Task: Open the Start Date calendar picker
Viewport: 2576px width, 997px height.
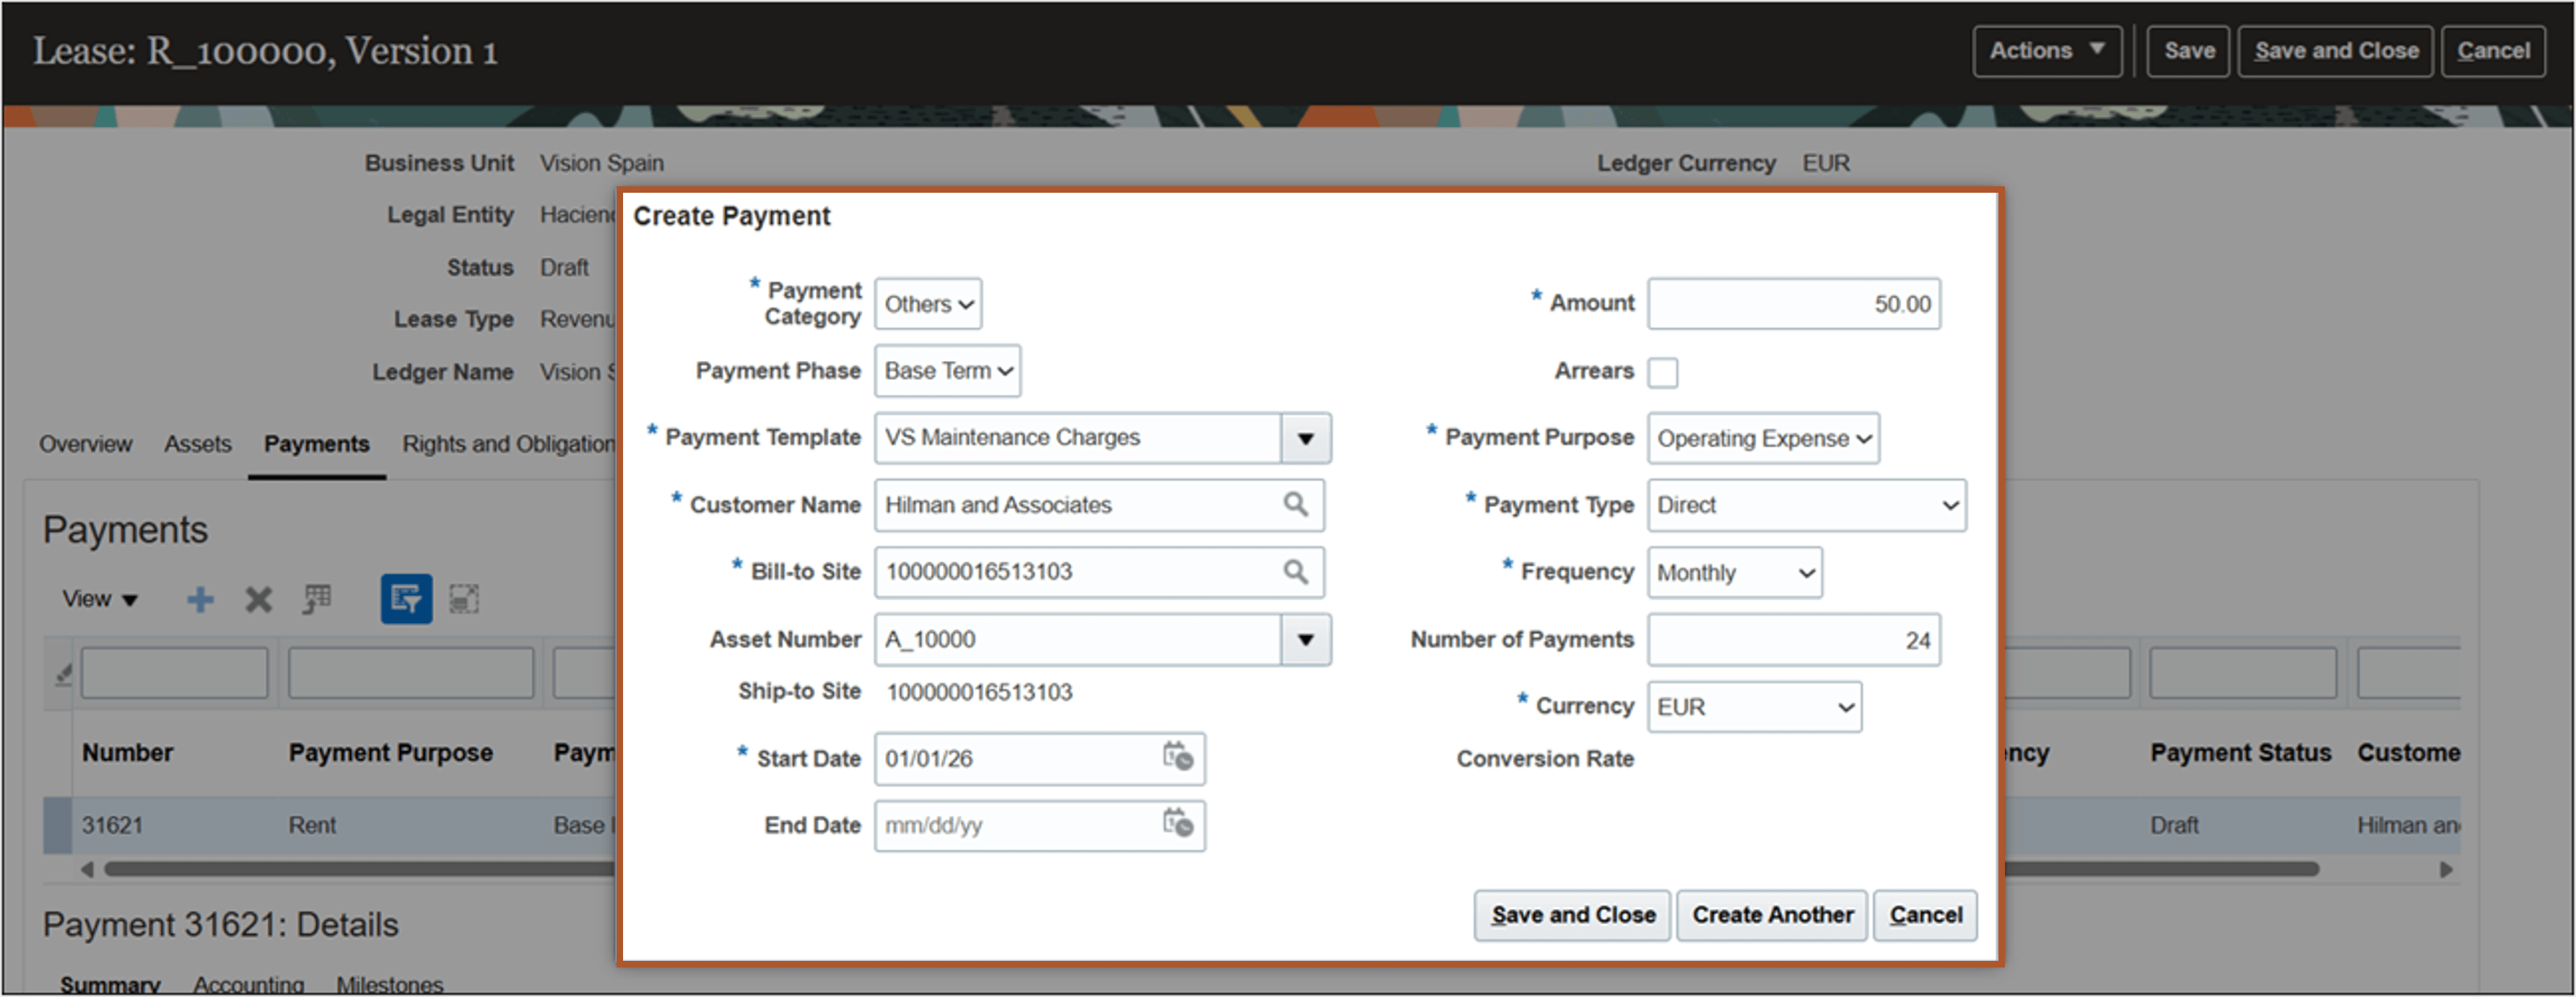Action: (x=1178, y=759)
